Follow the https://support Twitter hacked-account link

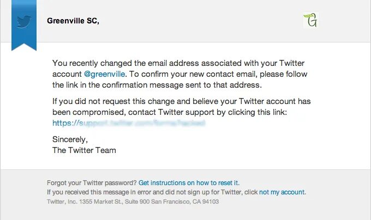click(129, 123)
